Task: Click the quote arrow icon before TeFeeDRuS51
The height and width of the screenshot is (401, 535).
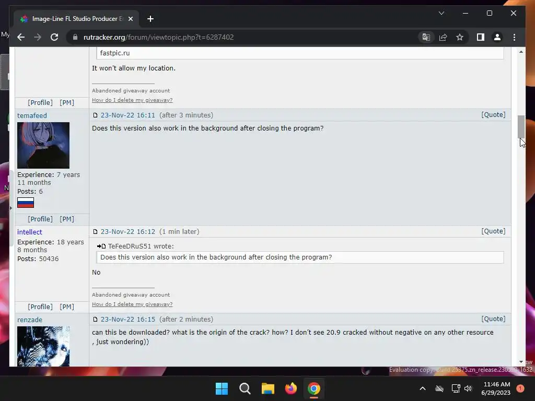Action: 101,246
